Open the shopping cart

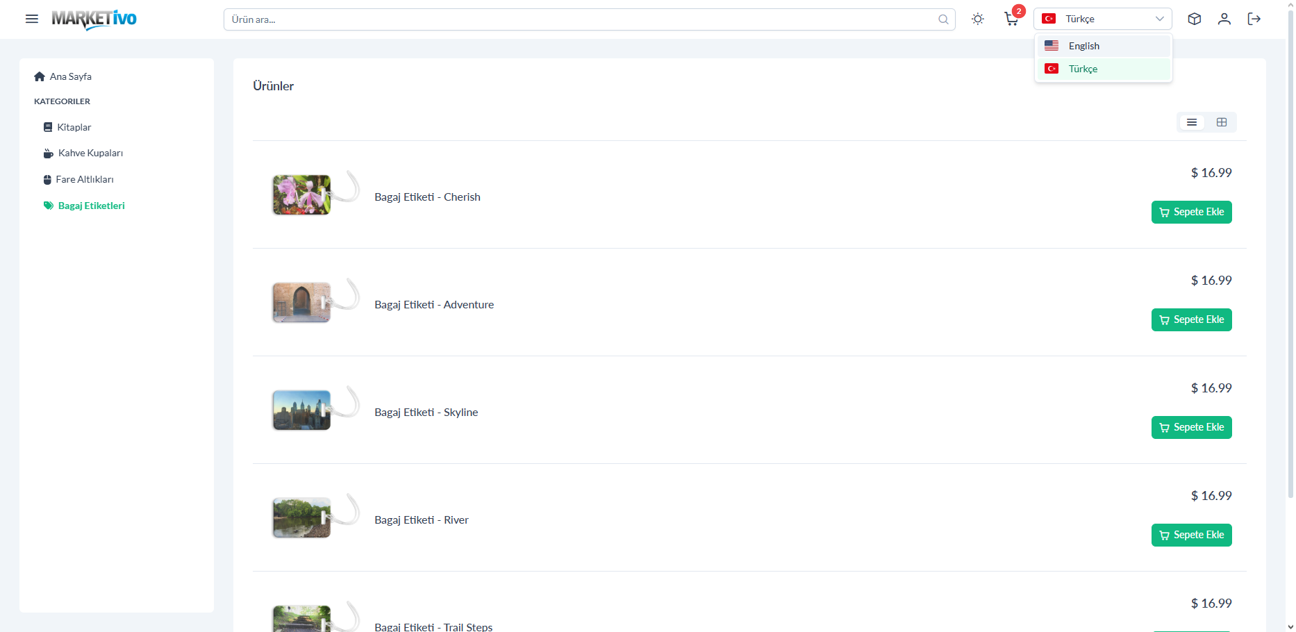(x=1011, y=19)
